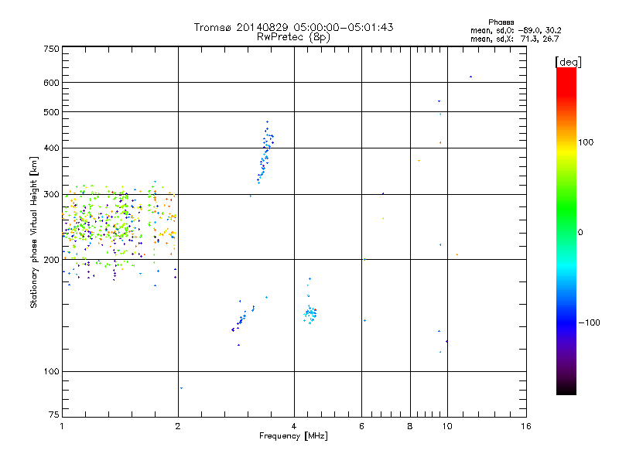The width and height of the screenshot is (619, 464).
Task: Click the y-axis tick label '500'
Action: (52, 112)
